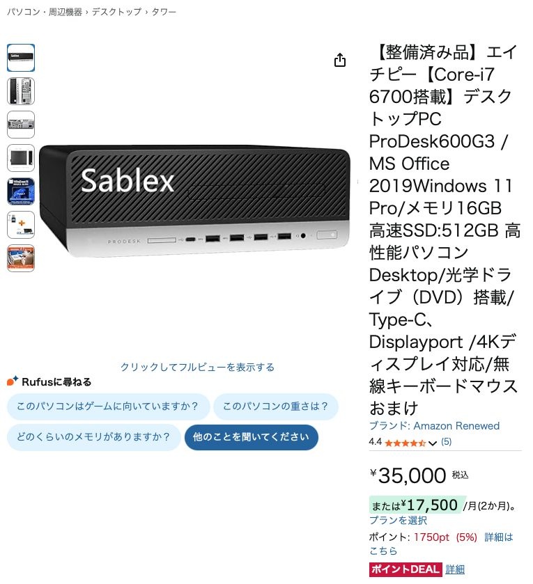This screenshot has height=584, width=533.
Task: Click the 他のことを聞いてください button
Action: coord(252,437)
